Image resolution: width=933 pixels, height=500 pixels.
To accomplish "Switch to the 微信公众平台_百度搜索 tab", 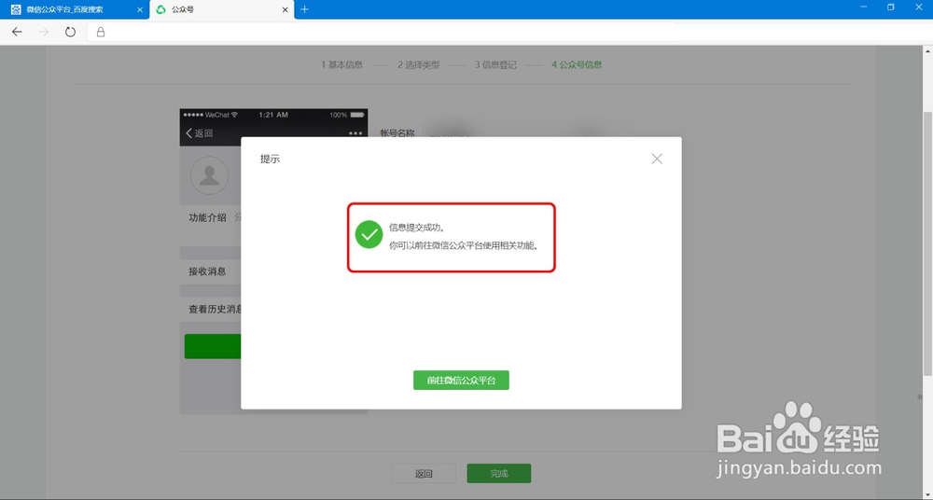I will point(75,9).
